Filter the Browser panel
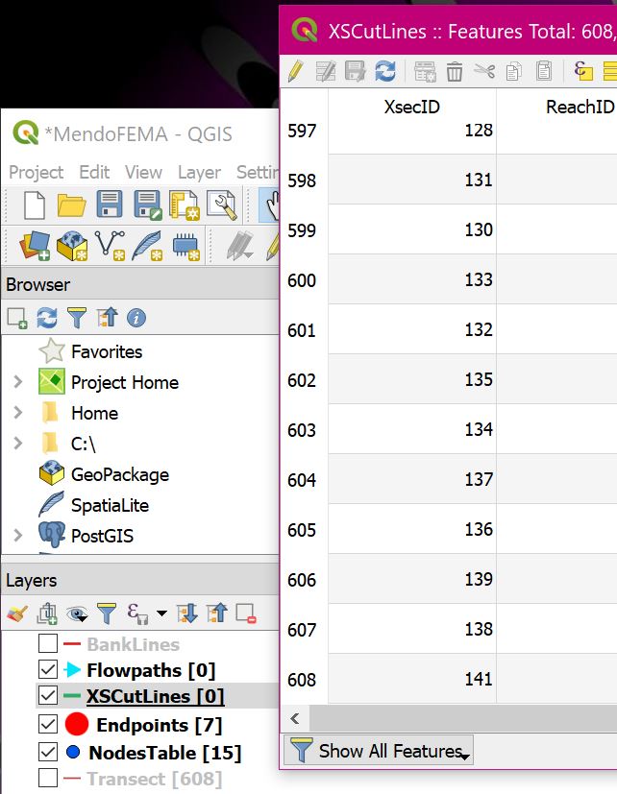The height and width of the screenshot is (794, 617). tap(77, 318)
